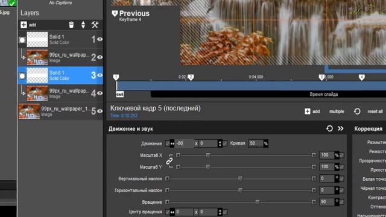The height and width of the screenshot is (217, 386).
Task: Go to Previous Keyframe 4
Action: pos(131,16)
